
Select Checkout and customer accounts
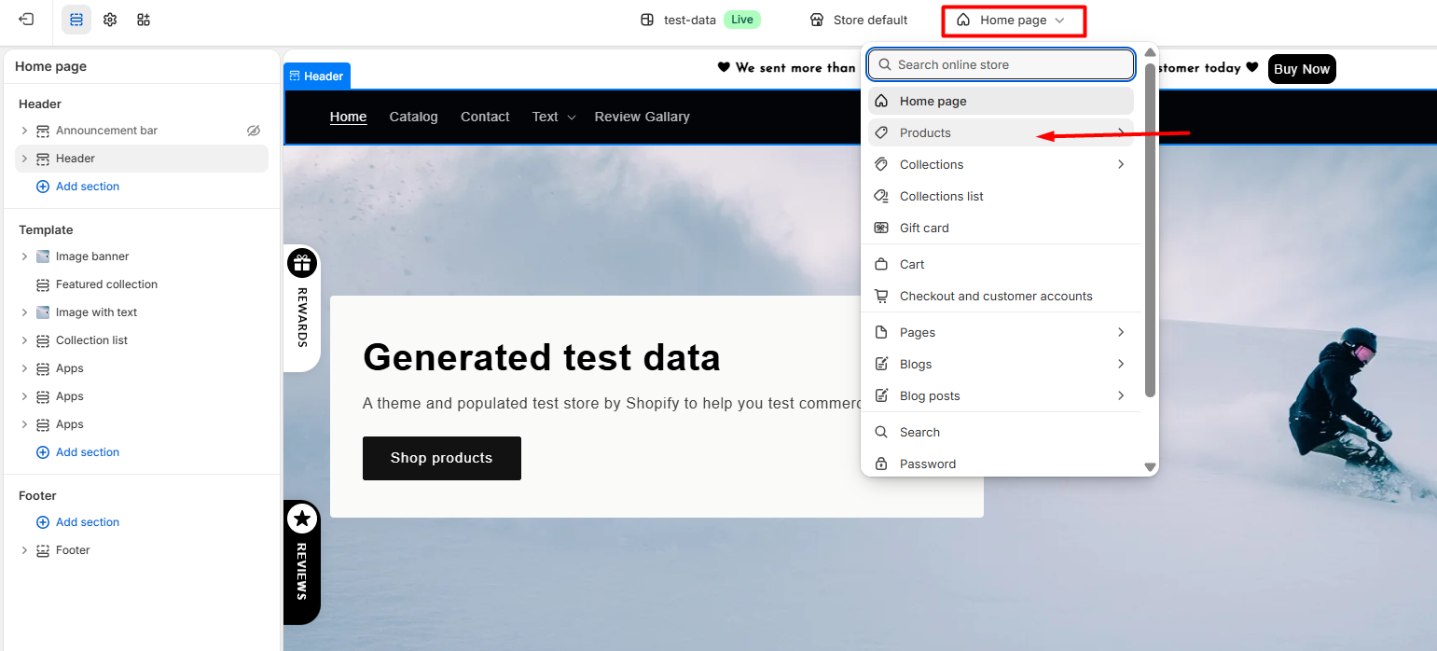[x=995, y=296]
